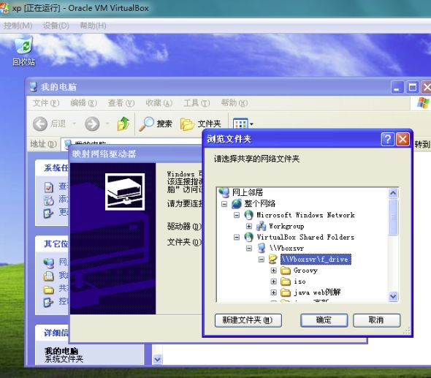The image size is (431, 378).
Task: Open the 设备(D) VirtualBox menu
Action: (x=56, y=26)
